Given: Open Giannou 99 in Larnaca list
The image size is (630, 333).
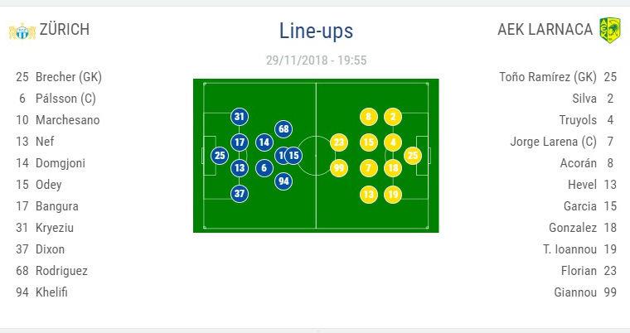Looking at the screenshot, I should pos(585,292).
